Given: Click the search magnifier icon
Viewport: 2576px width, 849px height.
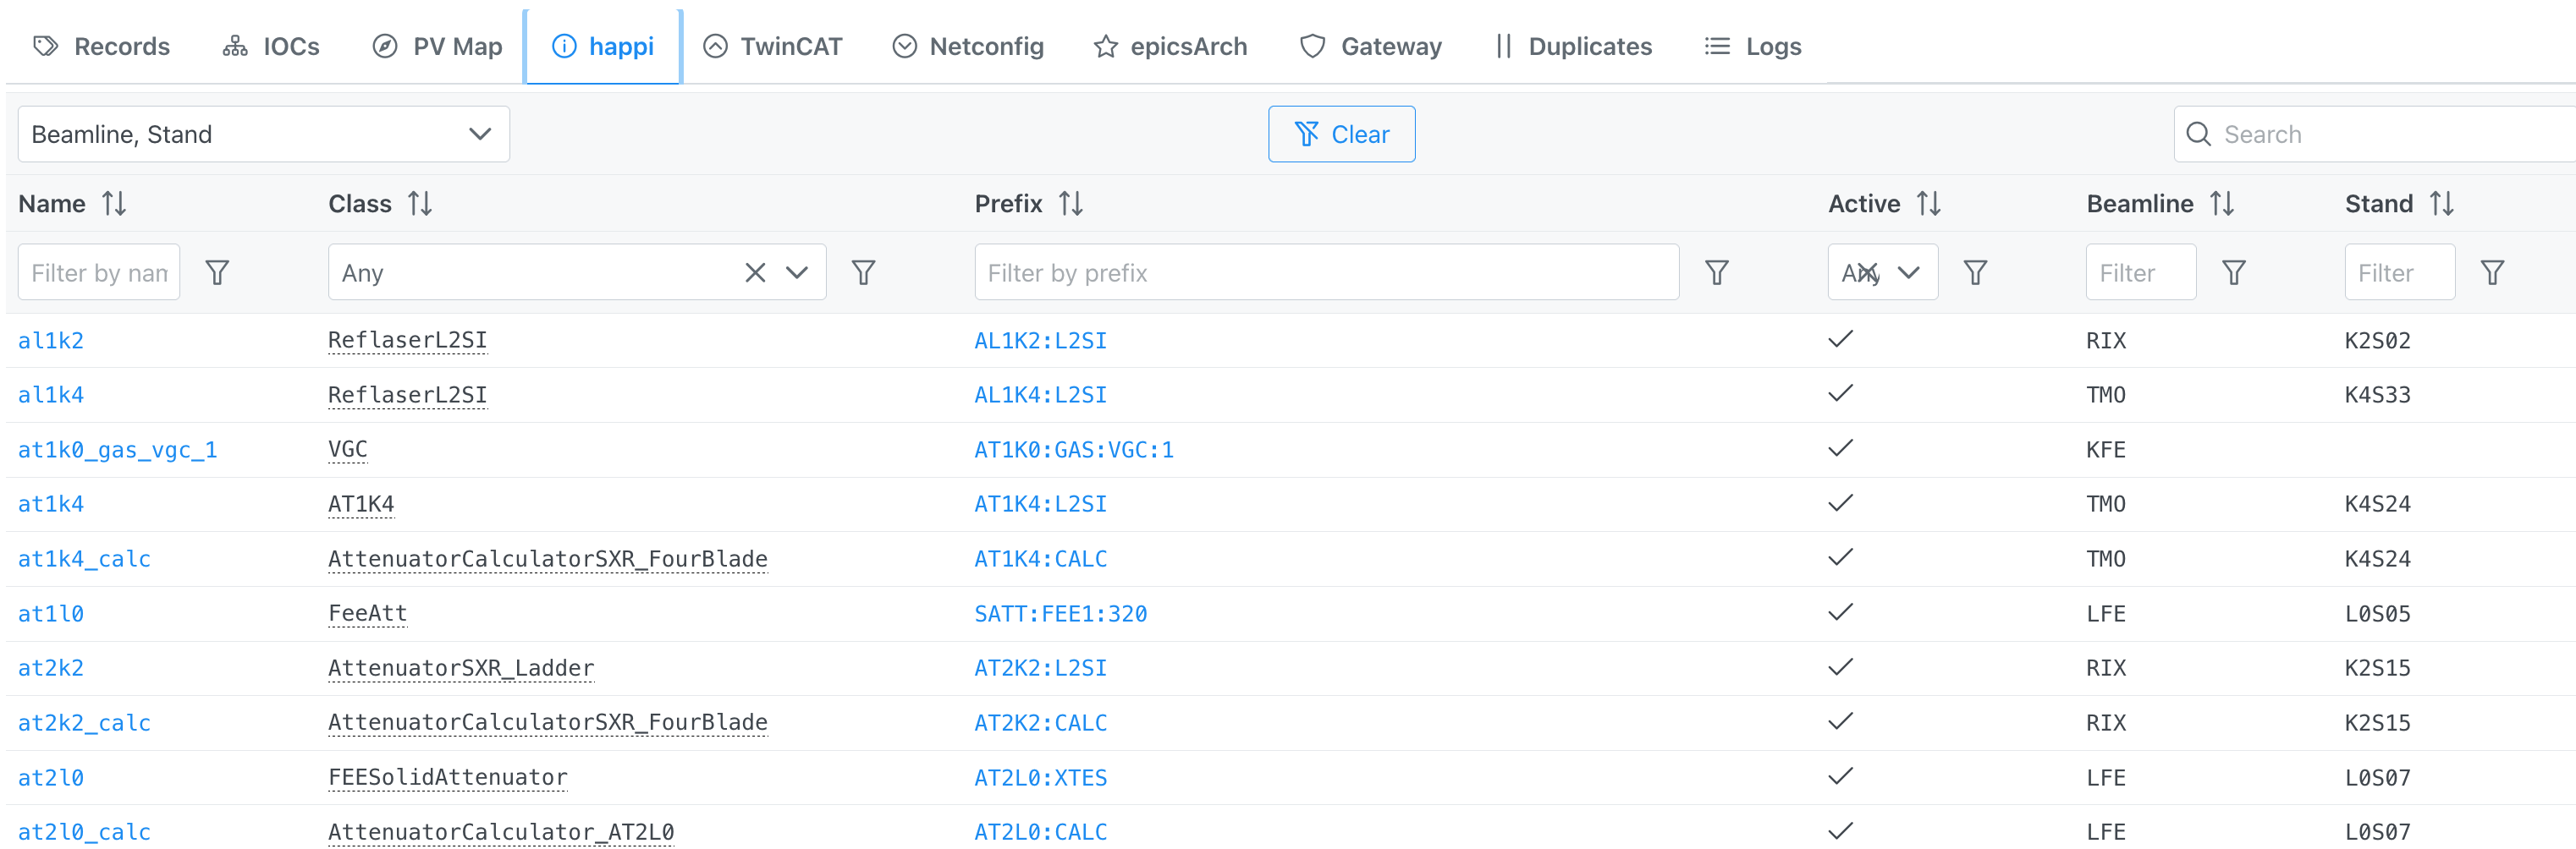Looking at the screenshot, I should coord(2199,133).
